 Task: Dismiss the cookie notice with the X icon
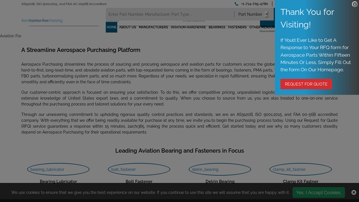click(x=354, y=193)
